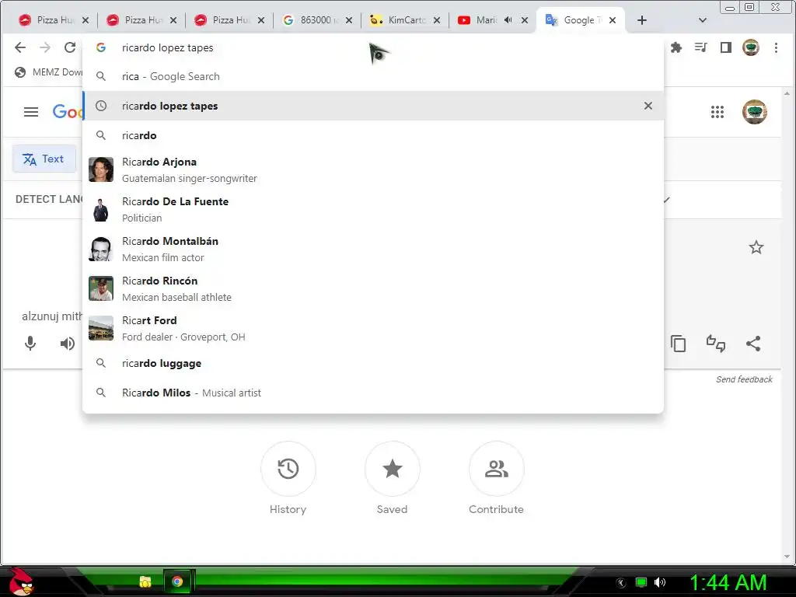Close the KimCartoon tab

pos(437,20)
